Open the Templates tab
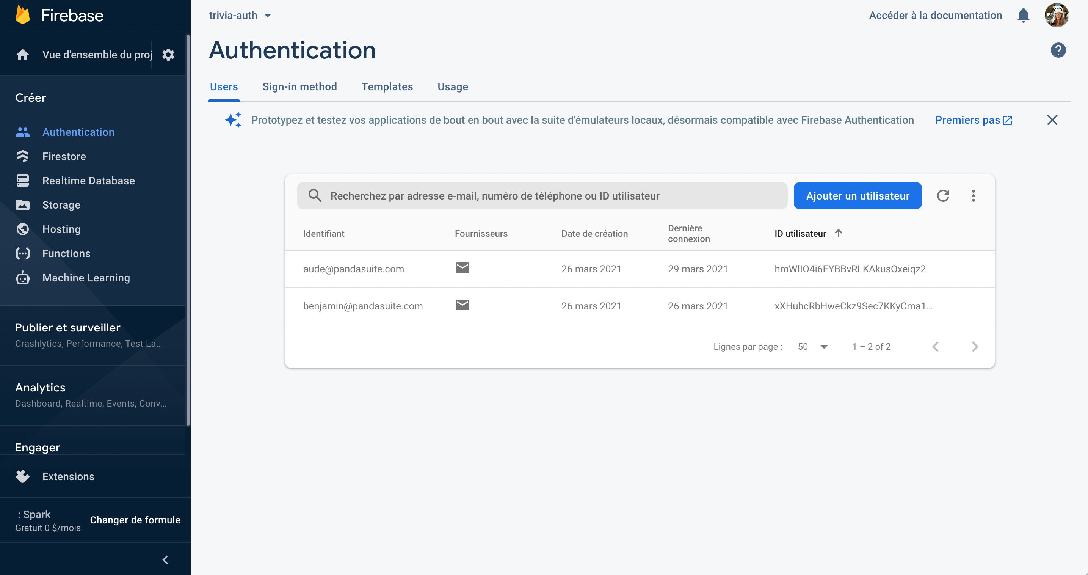The image size is (1088, 575). (x=387, y=86)
